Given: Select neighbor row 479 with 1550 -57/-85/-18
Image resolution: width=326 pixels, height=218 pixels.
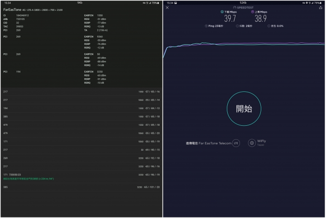Looking at the screenshot, I should point(81,125).
